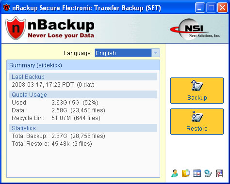Screen dimensions: 230x184
Task: Click the Restore button
Action: point(197,122)
